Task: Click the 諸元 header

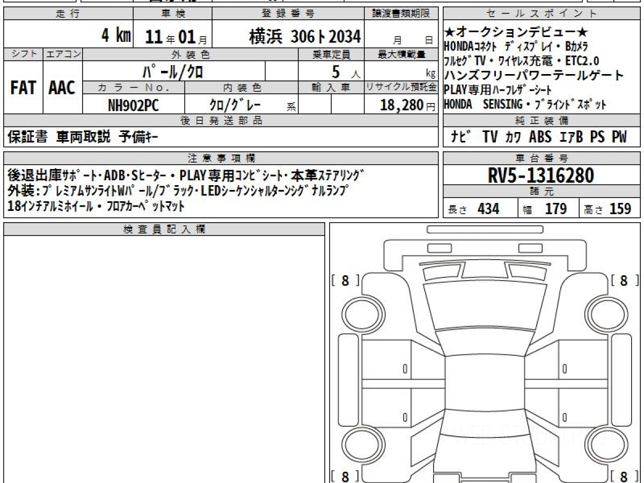Action: [x=541, y=192]
